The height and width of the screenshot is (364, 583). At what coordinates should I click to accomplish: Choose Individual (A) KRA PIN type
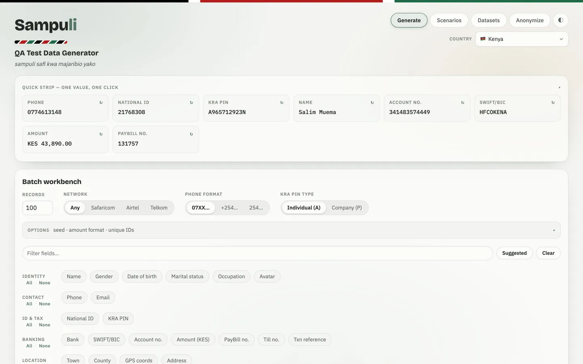pos(304,208)
